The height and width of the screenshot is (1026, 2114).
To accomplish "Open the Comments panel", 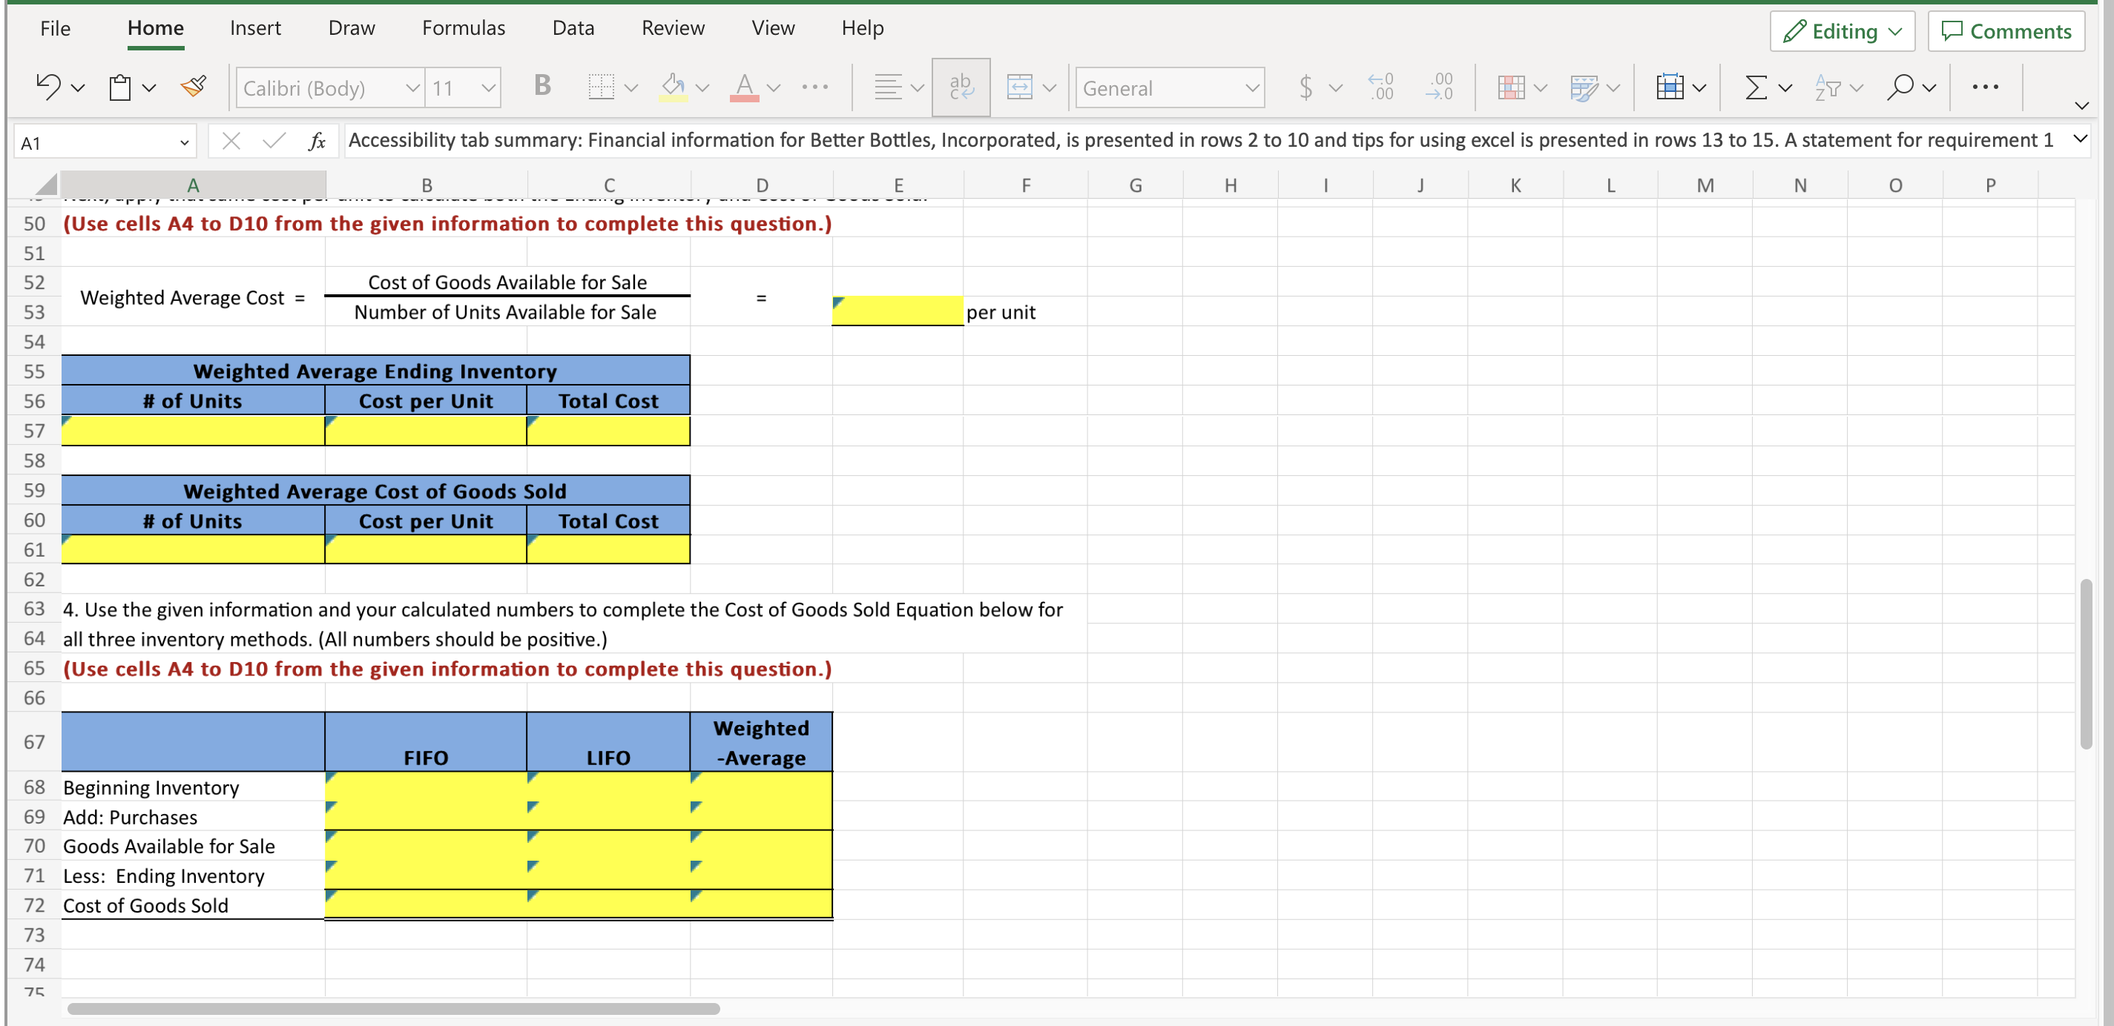I will pyautogui.click(x=2006, y=31).
